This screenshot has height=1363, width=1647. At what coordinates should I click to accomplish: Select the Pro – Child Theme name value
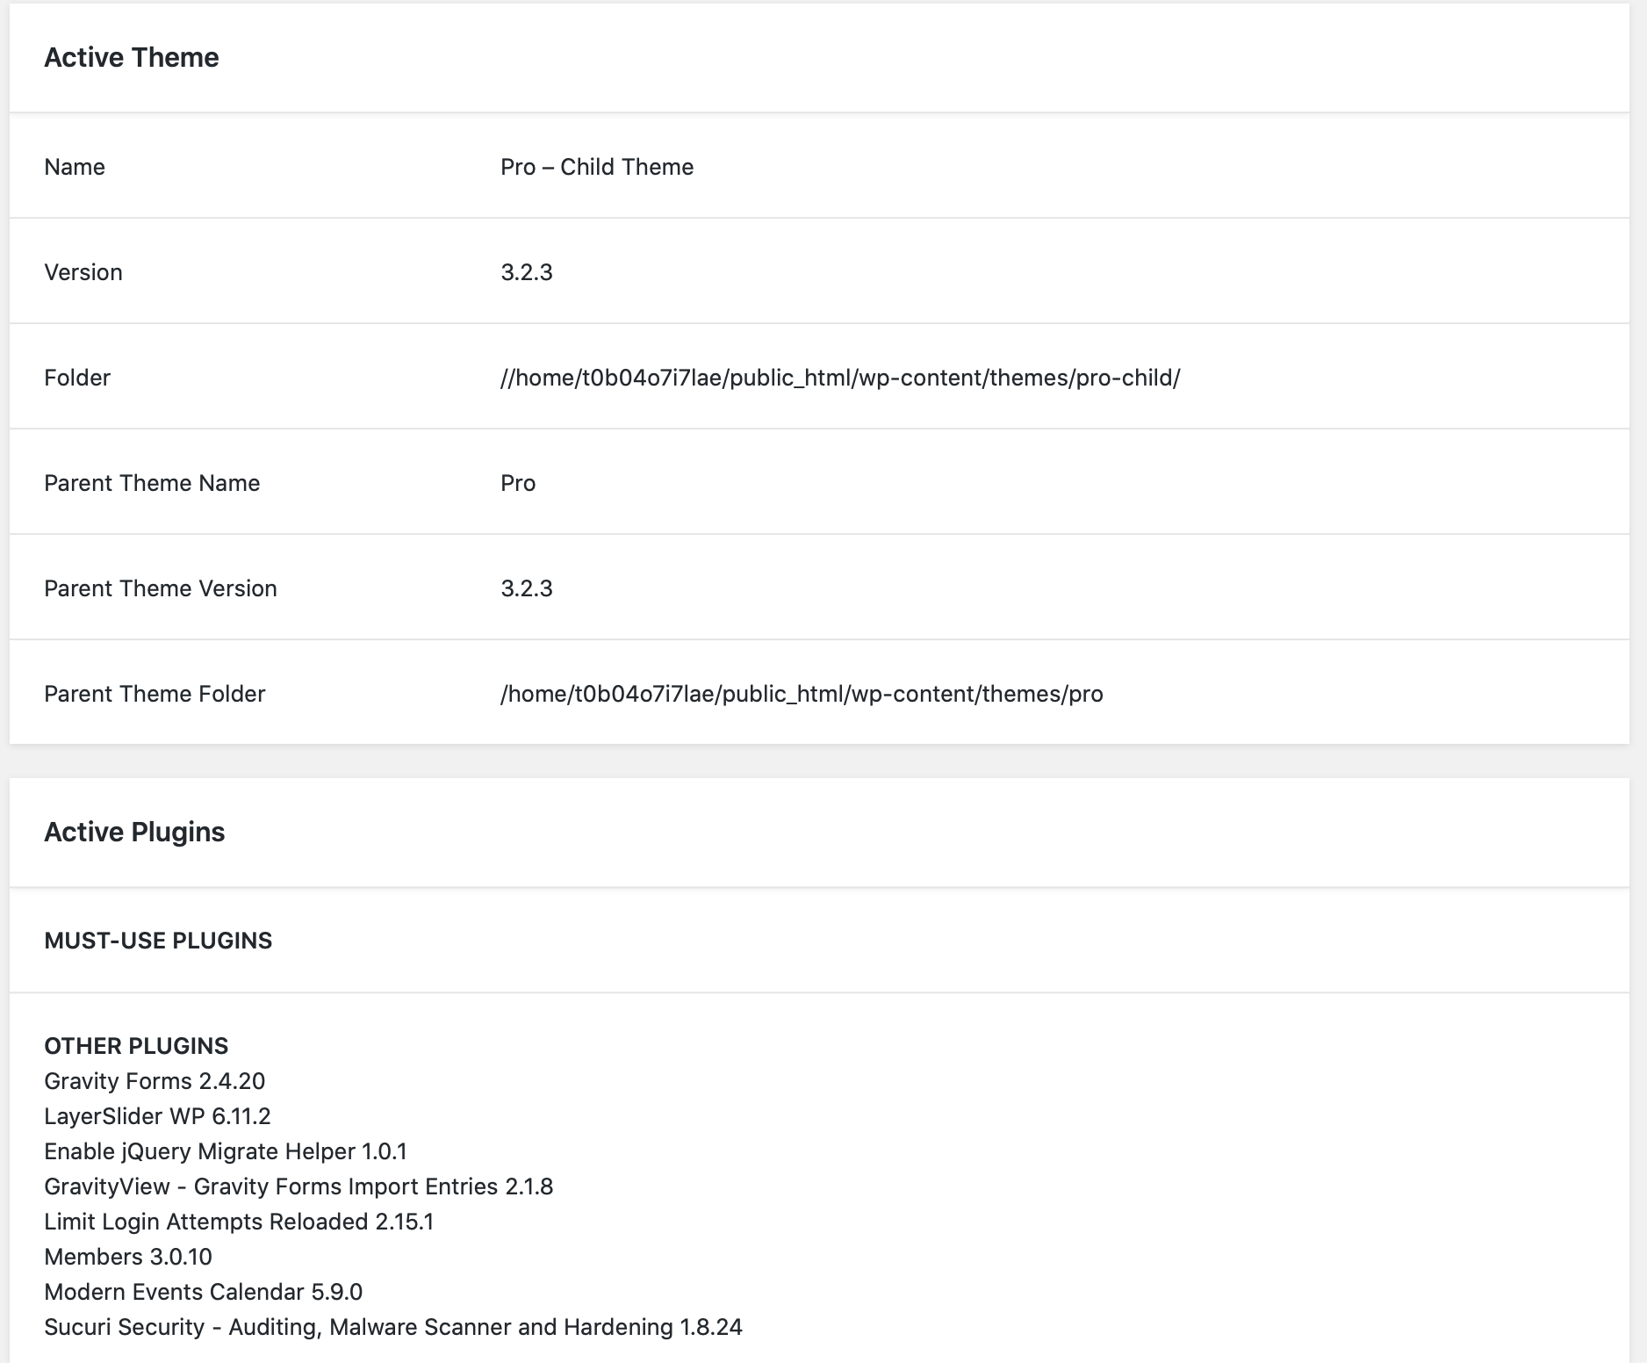click(x=597, y=167)
